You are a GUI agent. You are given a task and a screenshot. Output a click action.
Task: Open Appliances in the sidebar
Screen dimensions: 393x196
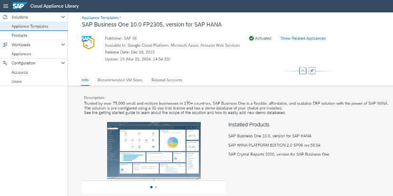(x=34, y=54)
